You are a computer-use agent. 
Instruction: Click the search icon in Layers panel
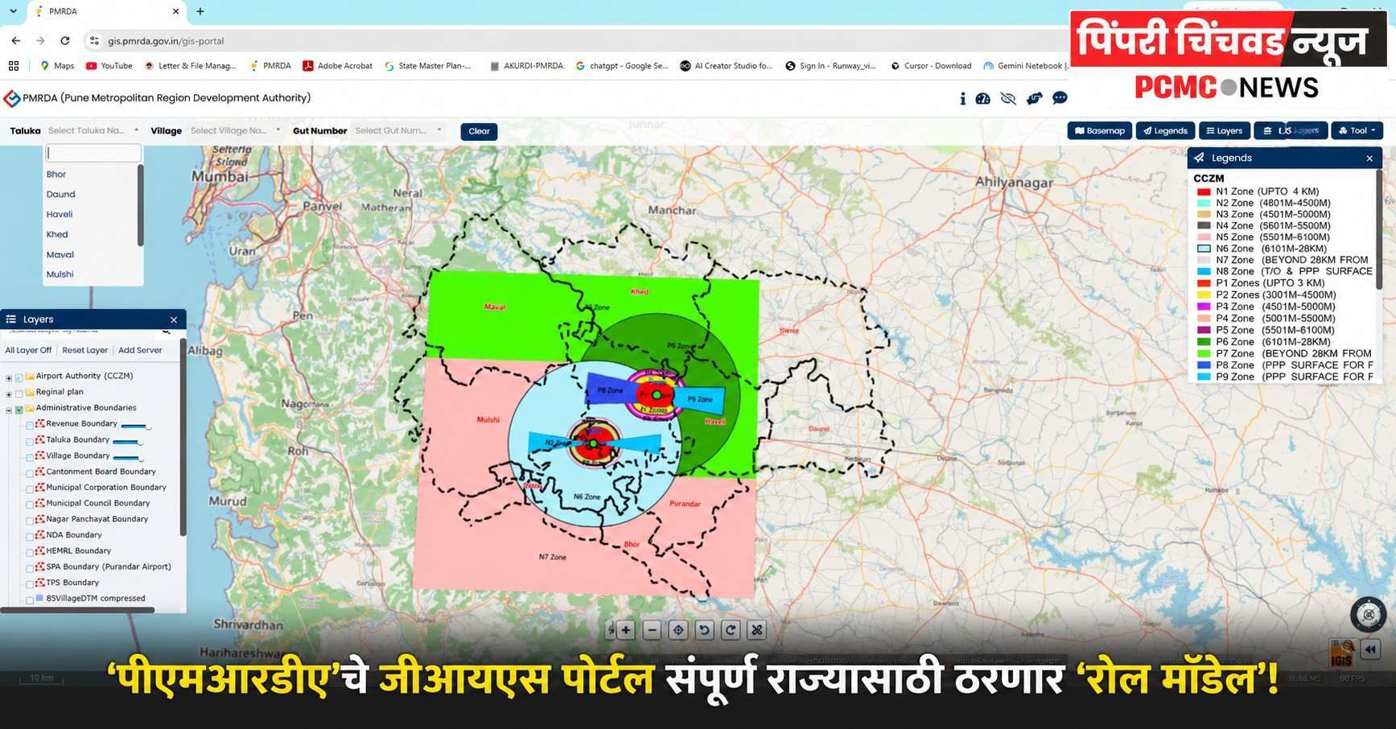[167, 331]
